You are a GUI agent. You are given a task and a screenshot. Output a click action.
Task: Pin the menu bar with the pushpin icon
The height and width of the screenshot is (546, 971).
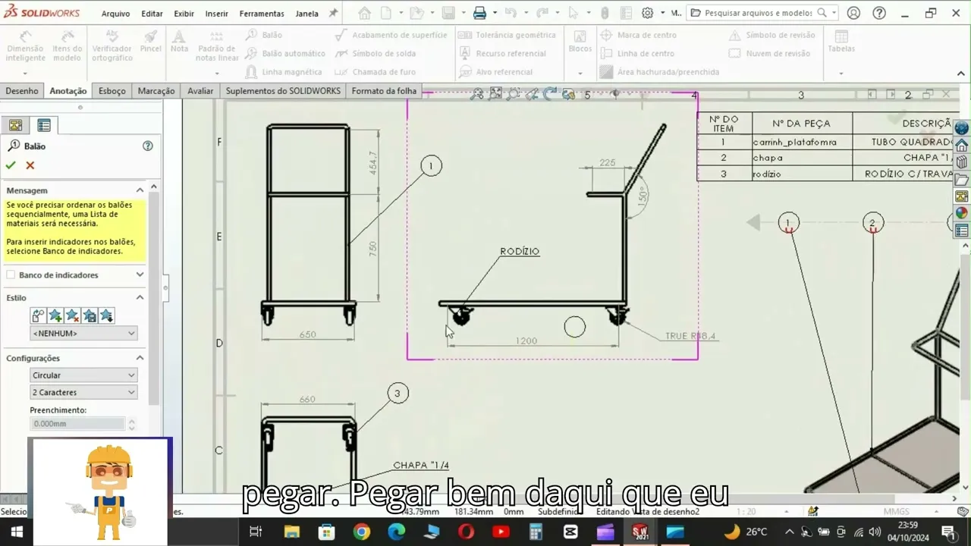333,13
